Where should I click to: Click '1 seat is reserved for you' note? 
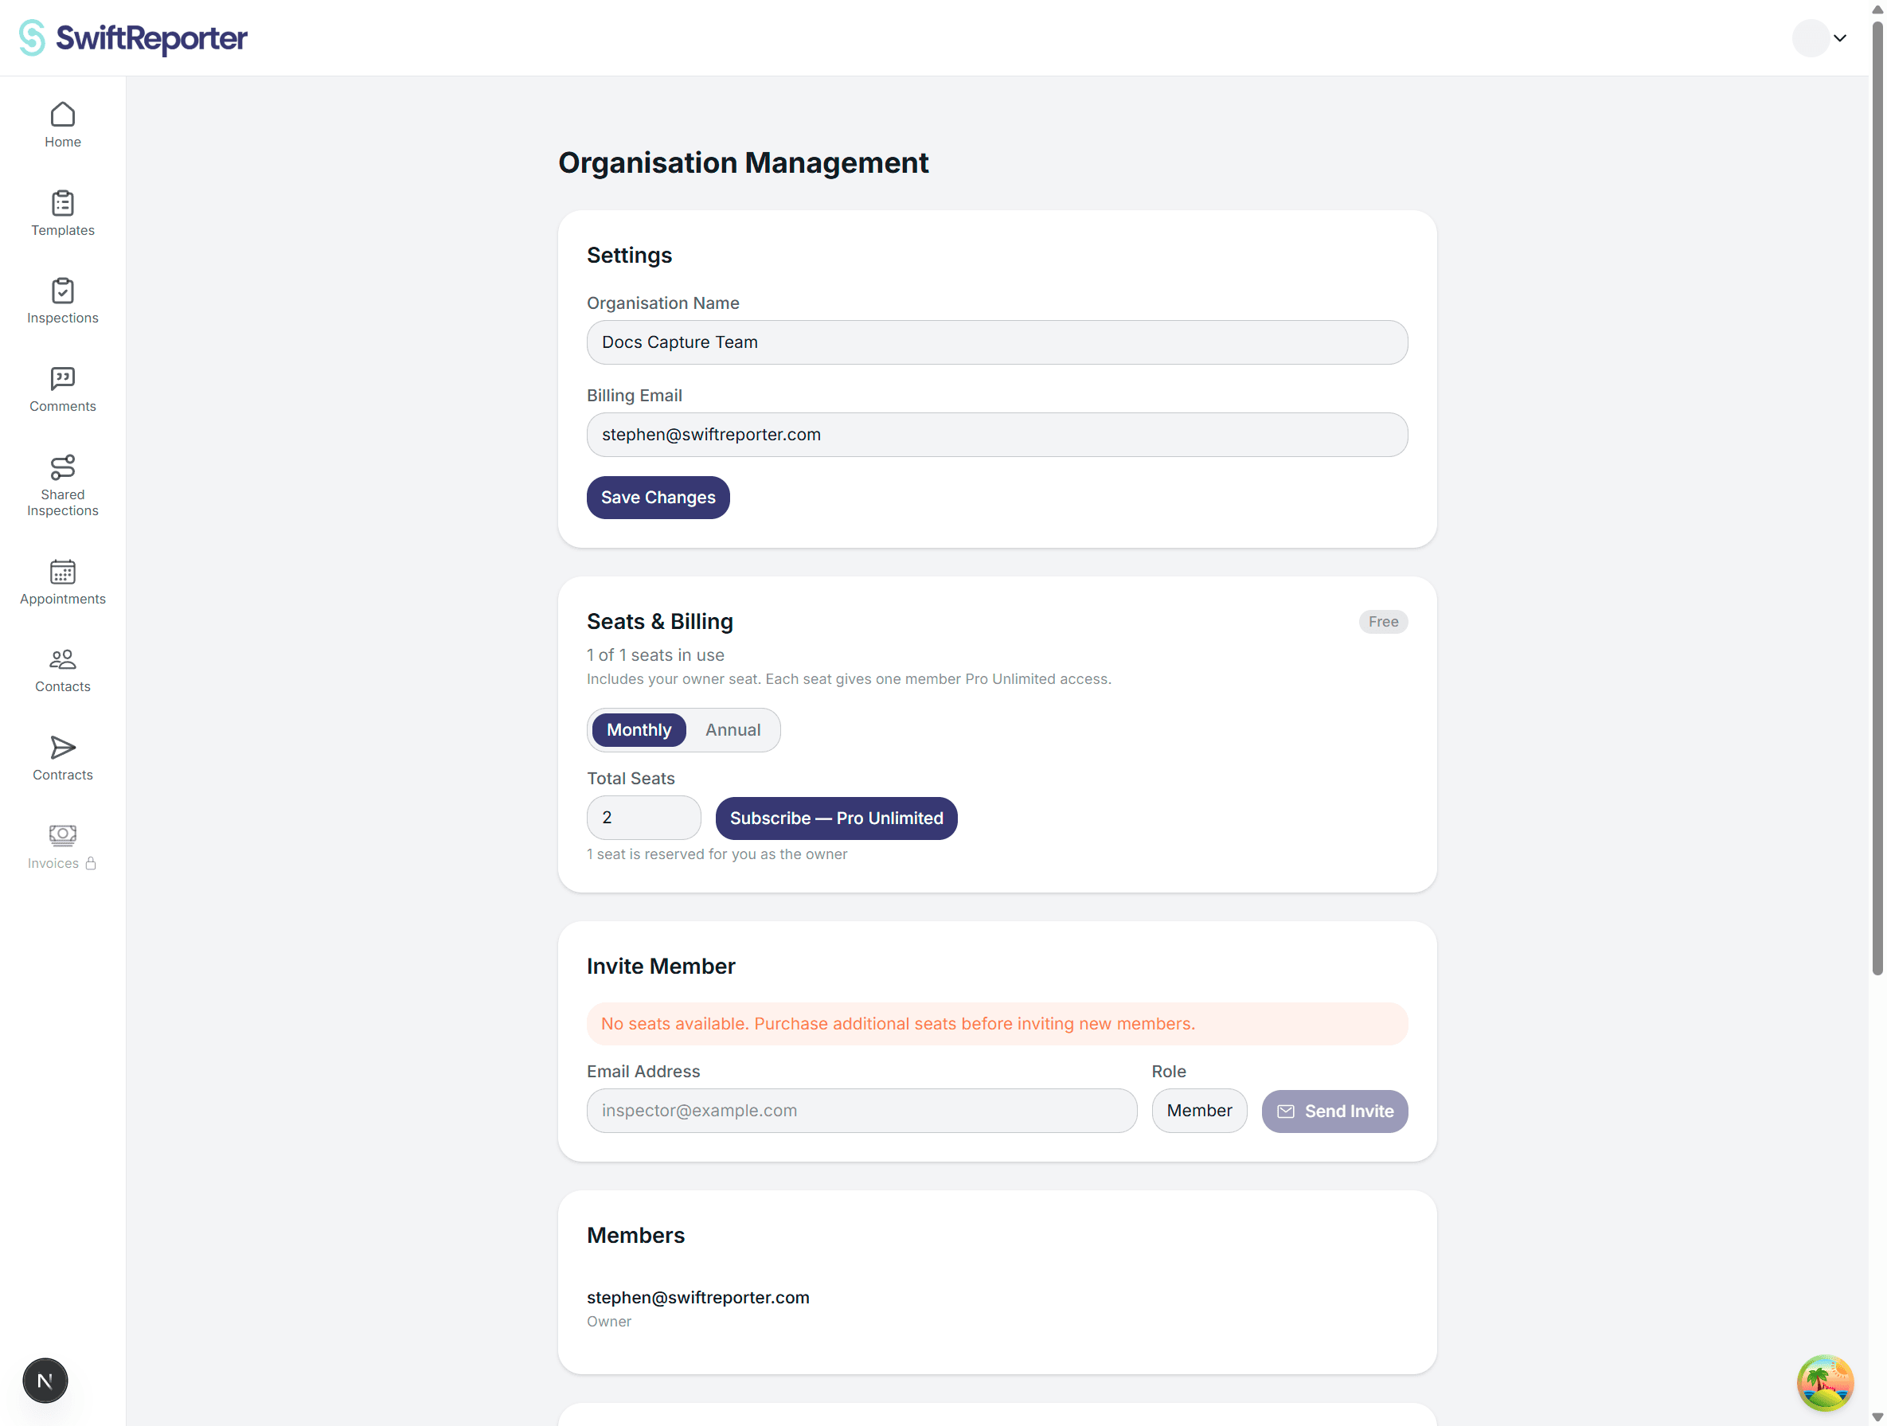click(x=717, y=854)
